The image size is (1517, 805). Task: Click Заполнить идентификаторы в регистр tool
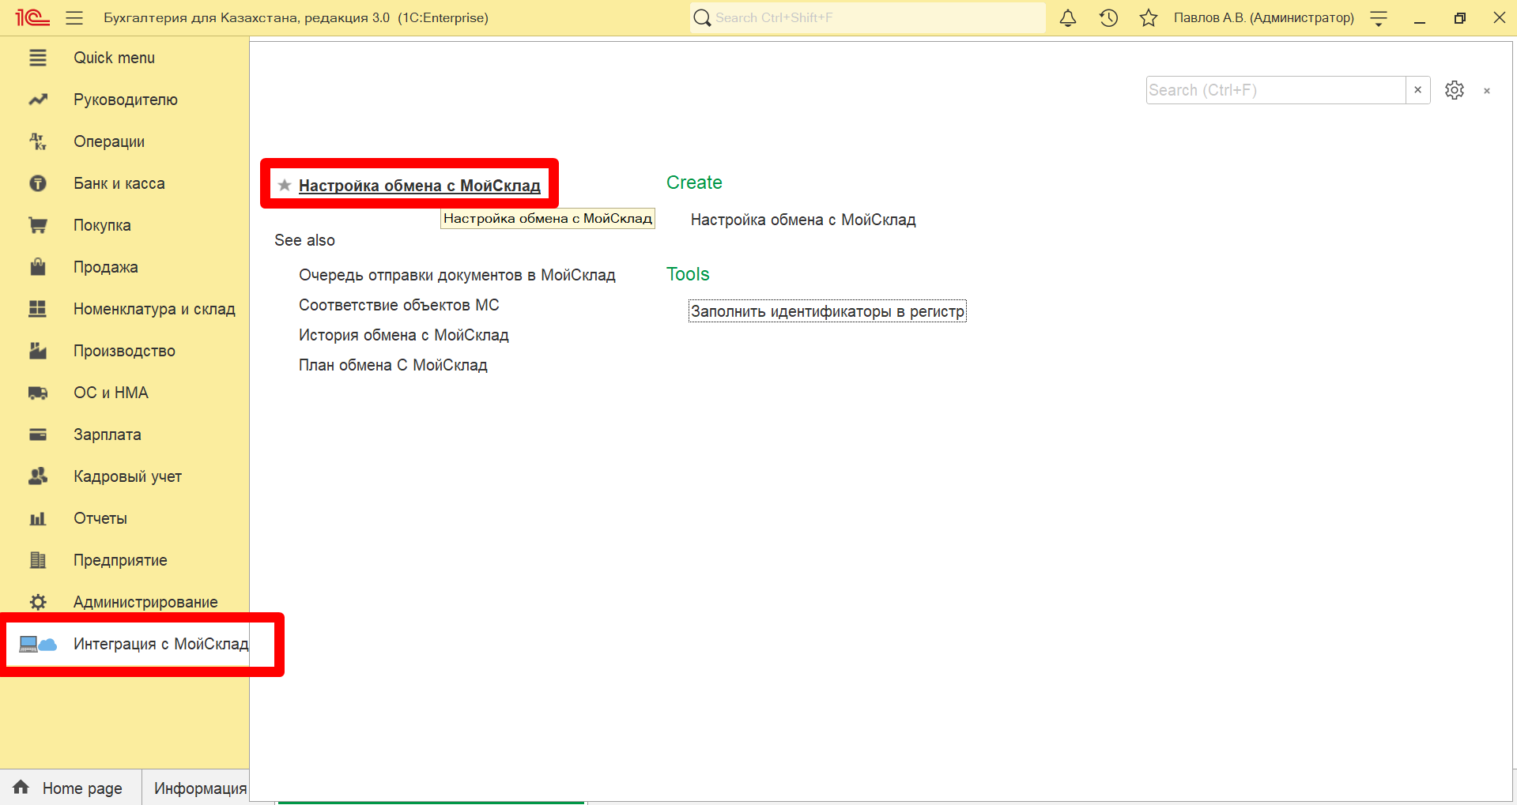point(828,311)
